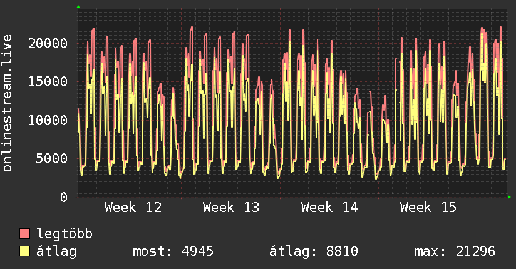Image resolution: width=516 pixels, height=269 pixels.
Task: Click the onlinestream.live vertical axis title
Action: click(7, 103)
